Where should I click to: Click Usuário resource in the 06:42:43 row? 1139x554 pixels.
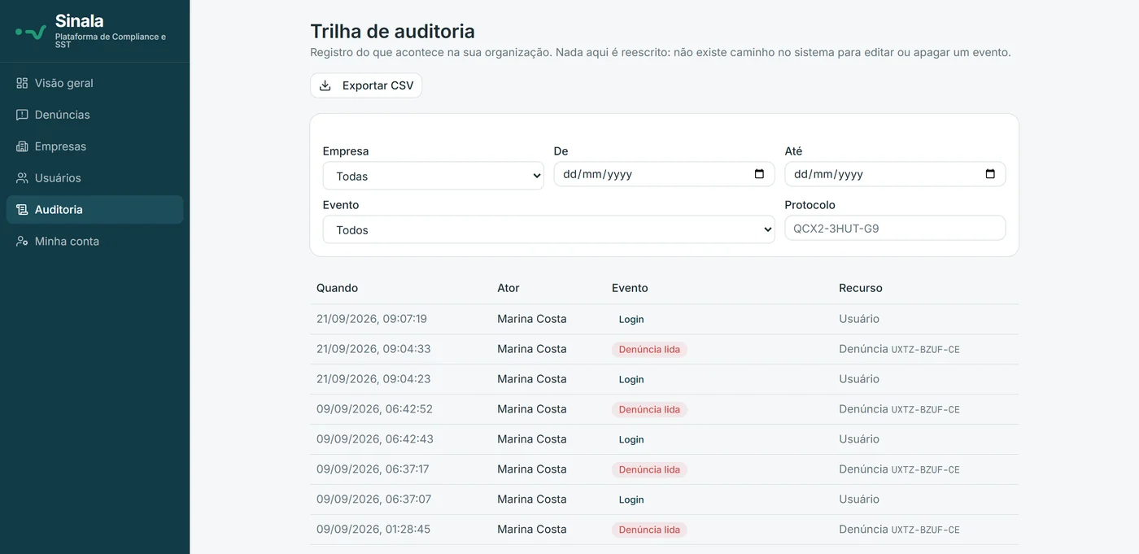tap(859, 439)
